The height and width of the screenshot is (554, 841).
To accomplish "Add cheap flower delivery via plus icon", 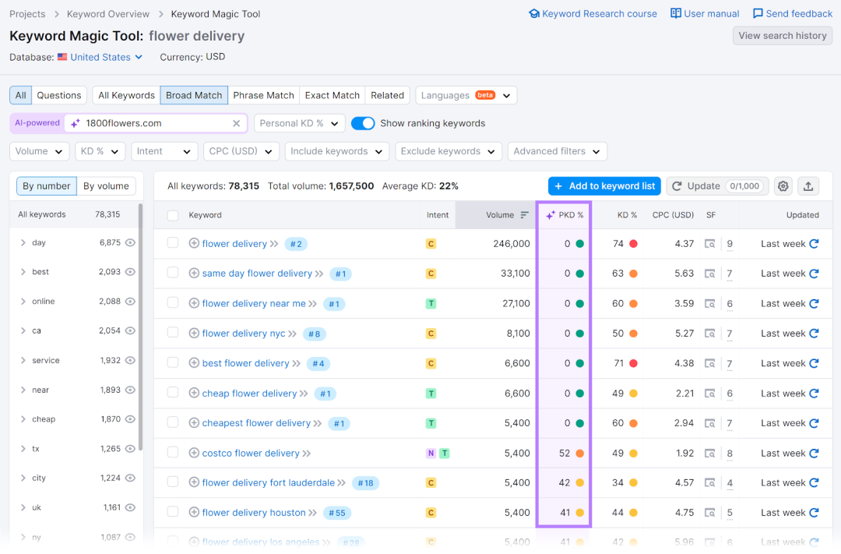I will pyautogui.click(x=194, y=393).
